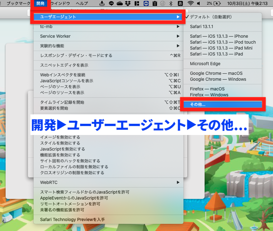Image resolution: width=273 pixels, height=231 pixels.
Task: Click the circled d icon in menu bar
Action: pyautogui.click(x=162, y=3)
